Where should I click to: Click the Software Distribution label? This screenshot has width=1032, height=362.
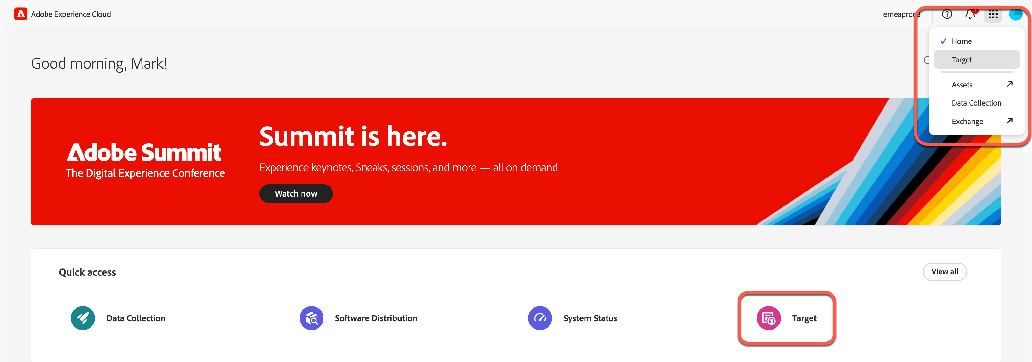(x=376, y=318)
